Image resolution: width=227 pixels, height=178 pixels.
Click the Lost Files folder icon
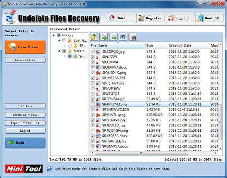[x=69, y=40]
